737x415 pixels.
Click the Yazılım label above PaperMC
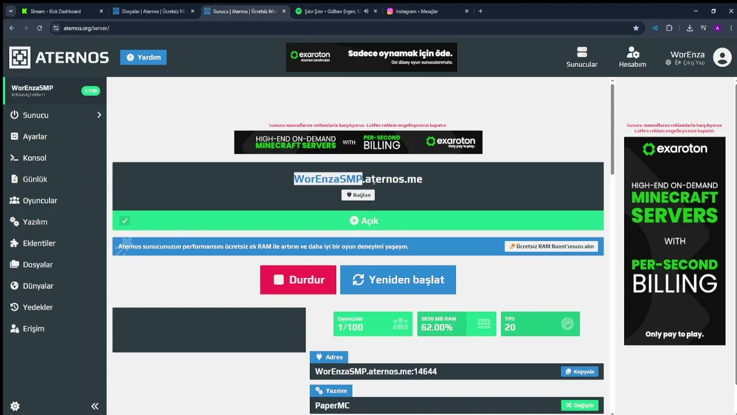point(331,391)
